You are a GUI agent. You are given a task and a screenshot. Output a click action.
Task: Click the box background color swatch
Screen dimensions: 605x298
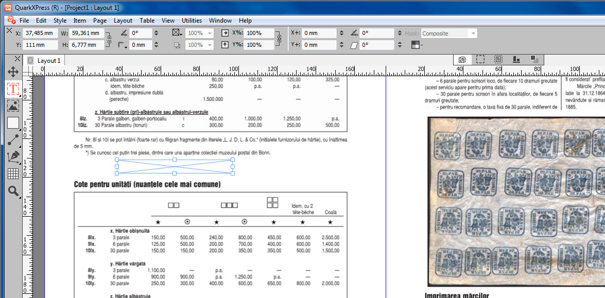click(x=177, y=33)
